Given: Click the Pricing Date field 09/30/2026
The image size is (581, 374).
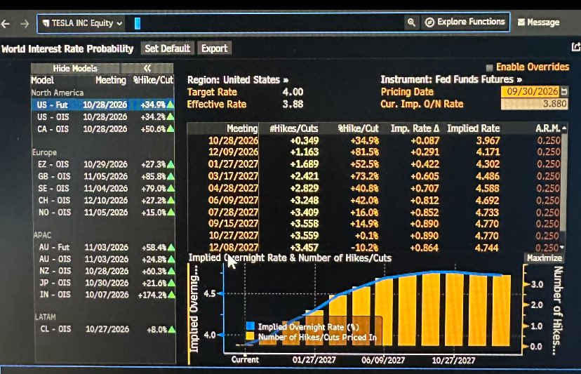Looking at the screenshot, I should click(530, 91).
